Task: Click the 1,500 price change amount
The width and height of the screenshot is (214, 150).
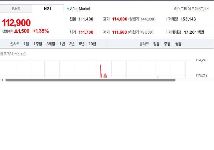Action: click(x=24, y=31)
